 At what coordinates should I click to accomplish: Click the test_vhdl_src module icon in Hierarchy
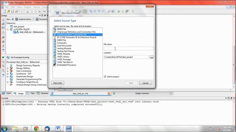[16, 32]
